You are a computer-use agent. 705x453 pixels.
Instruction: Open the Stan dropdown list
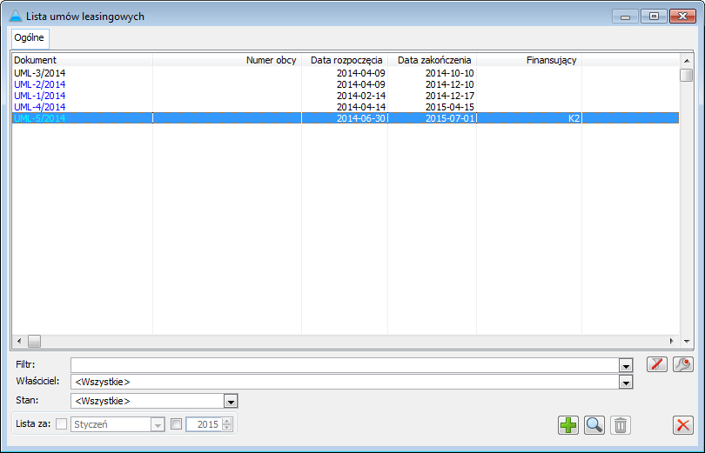point(231,402)
